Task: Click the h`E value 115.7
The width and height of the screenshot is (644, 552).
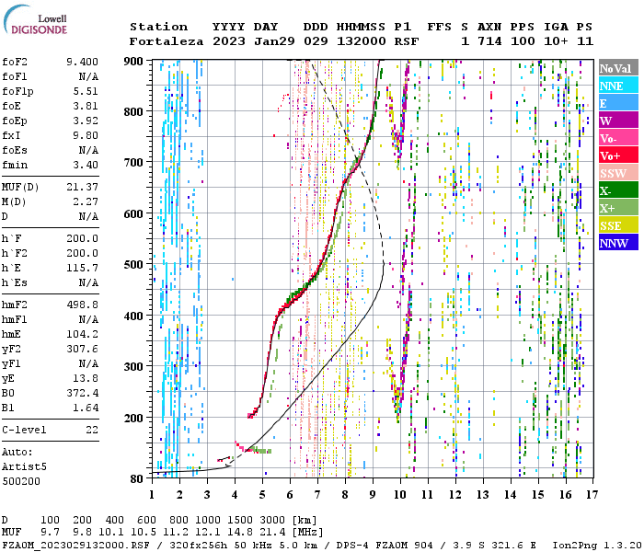Action: pos(82,269)
